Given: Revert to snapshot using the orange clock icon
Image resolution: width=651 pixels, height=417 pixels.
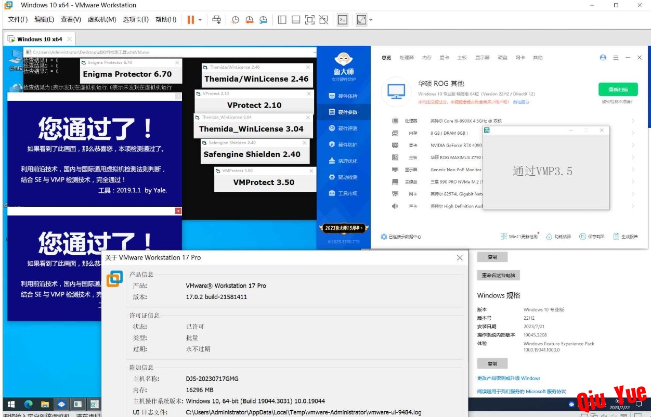Looking at the screenshot, I should coord(250,20).
